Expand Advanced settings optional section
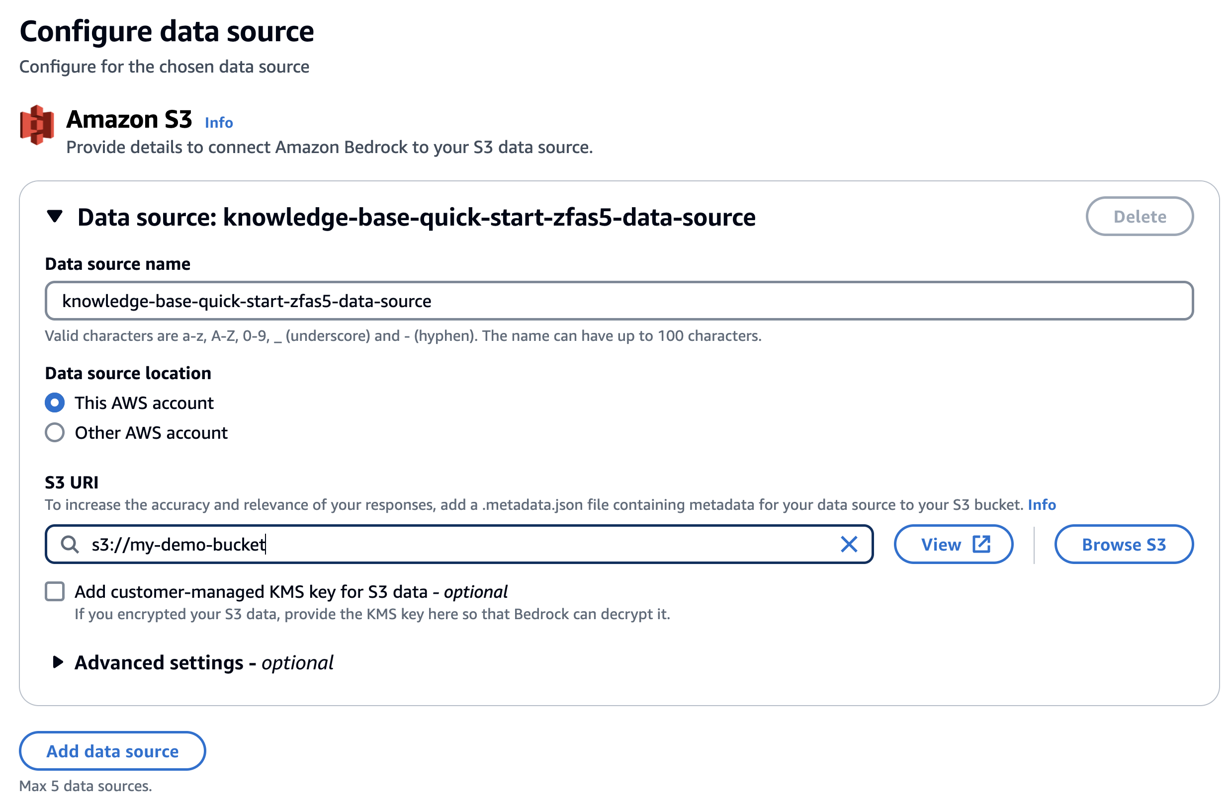 pos(58,662)
